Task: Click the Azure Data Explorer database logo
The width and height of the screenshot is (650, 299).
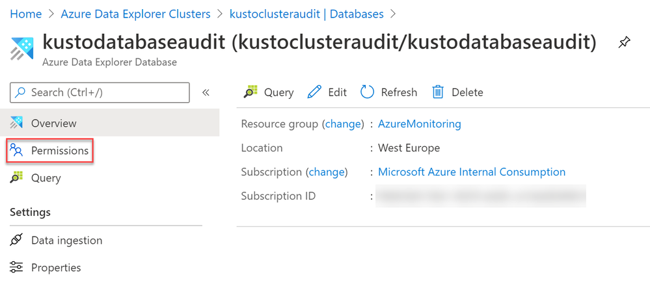Action: click(21, 49)
